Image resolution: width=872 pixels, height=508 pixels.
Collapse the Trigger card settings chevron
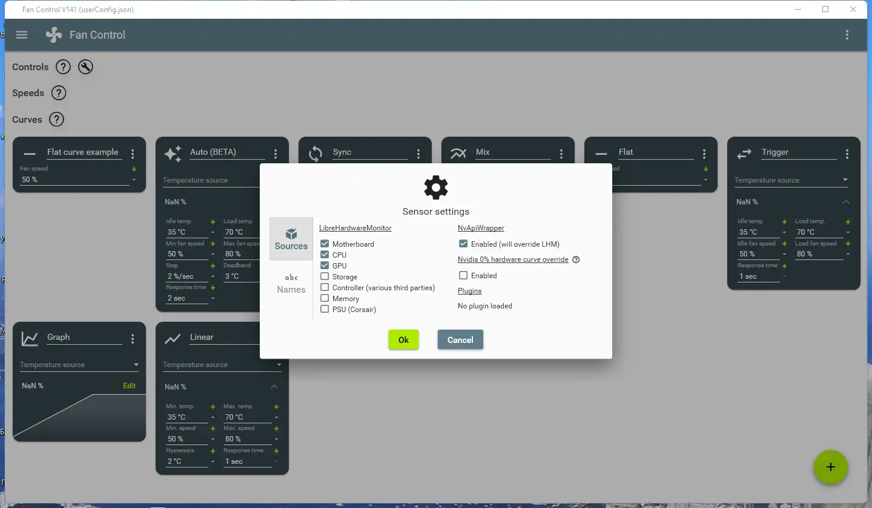click(x=846, y=202)
